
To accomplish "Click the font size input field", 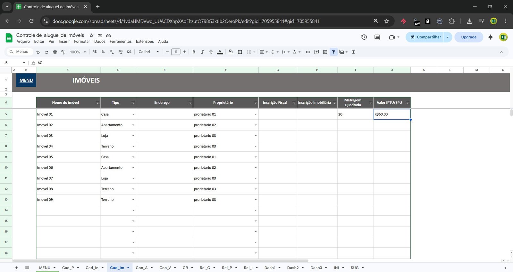I will click(x=176, y=52).
